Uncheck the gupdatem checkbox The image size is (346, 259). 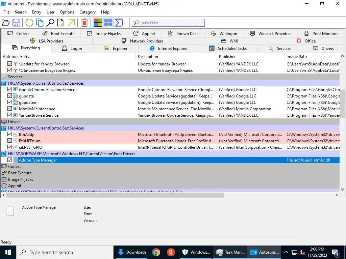(9, 102)
